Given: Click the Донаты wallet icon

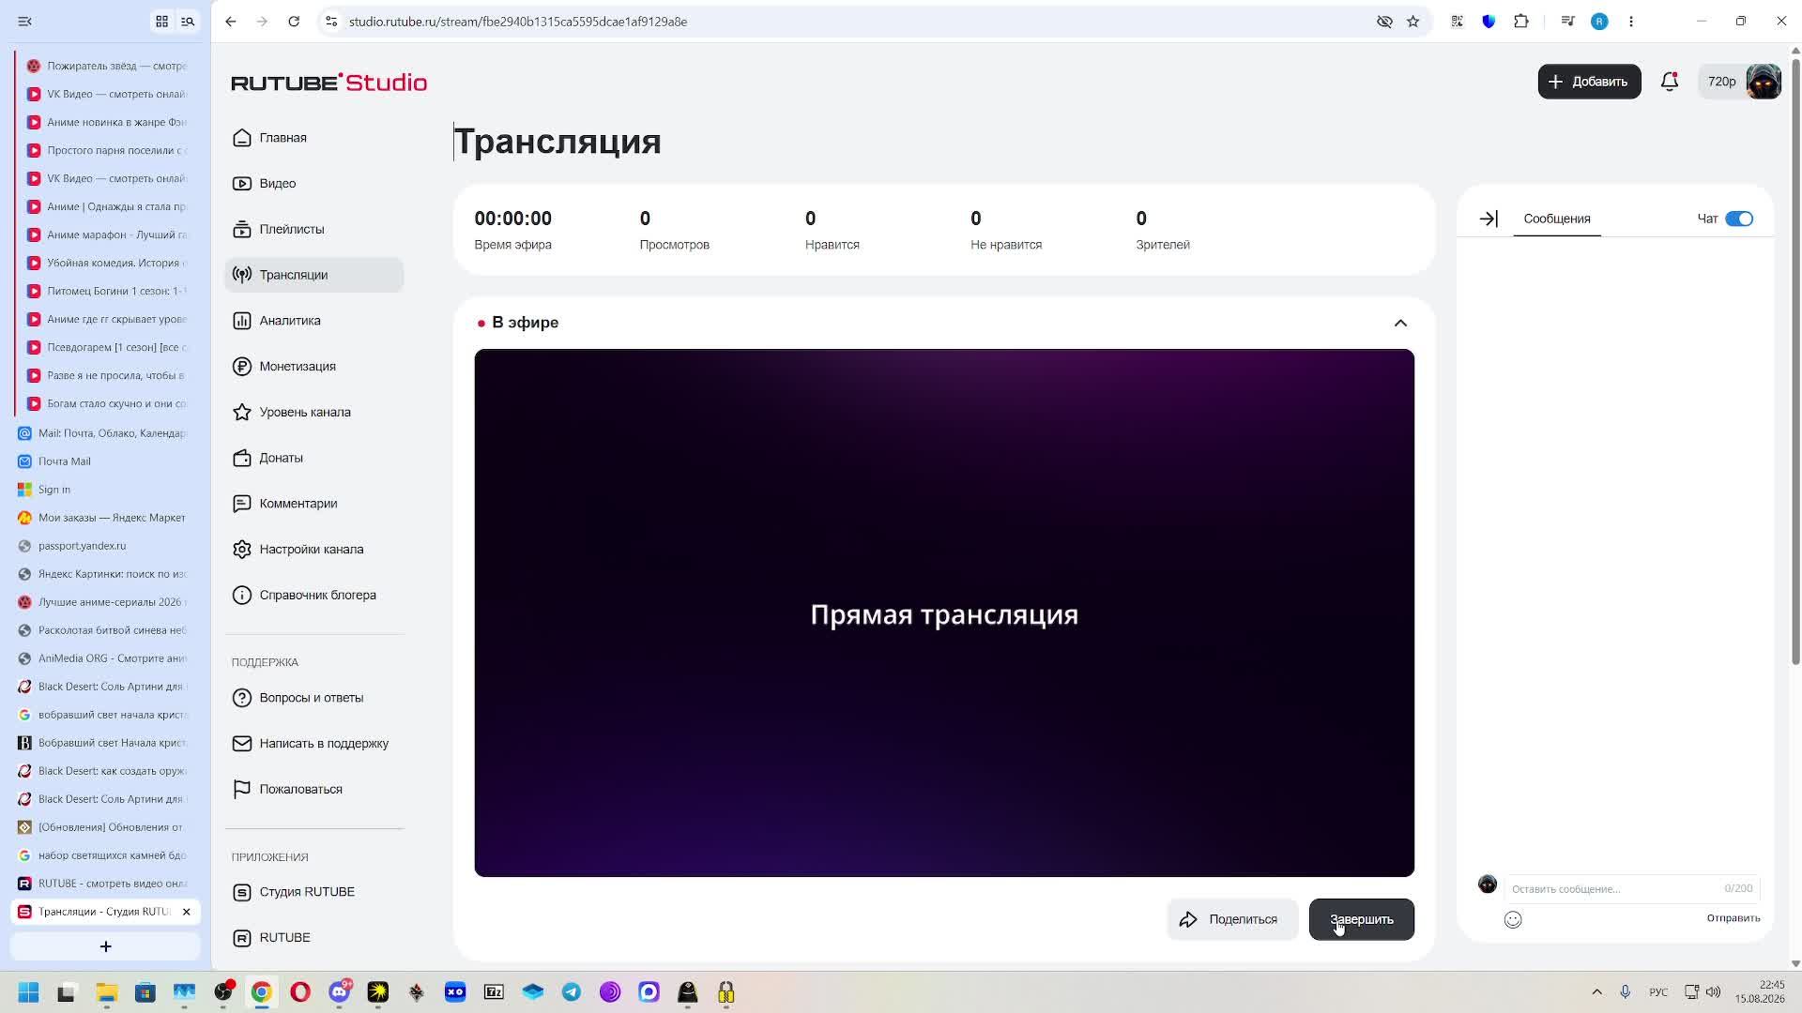Looking at the screenshot, I should tap(242, 459).
